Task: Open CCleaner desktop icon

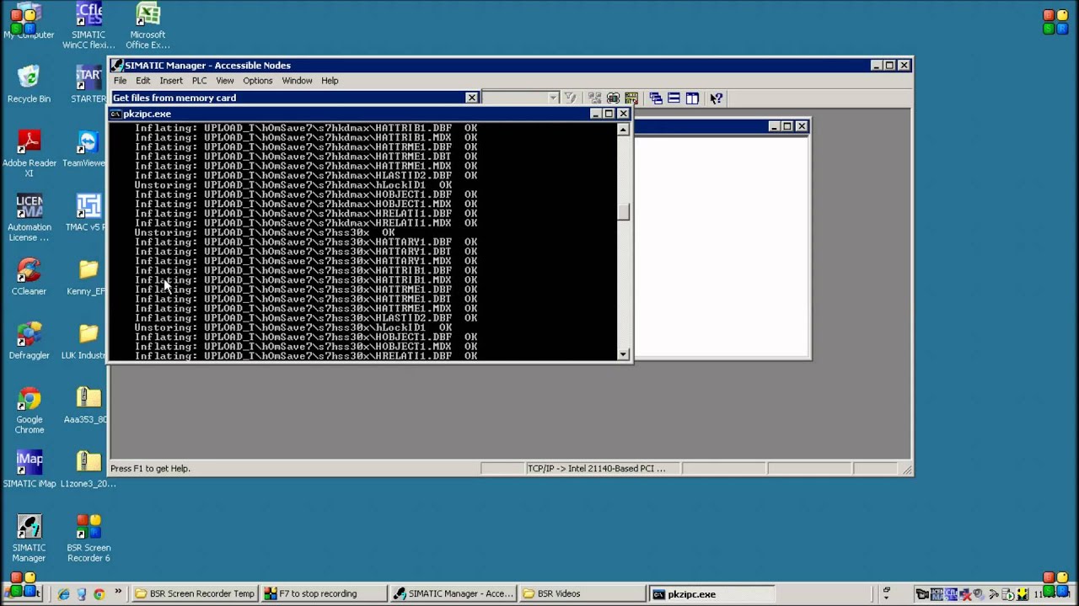Action: click(29, 276)
